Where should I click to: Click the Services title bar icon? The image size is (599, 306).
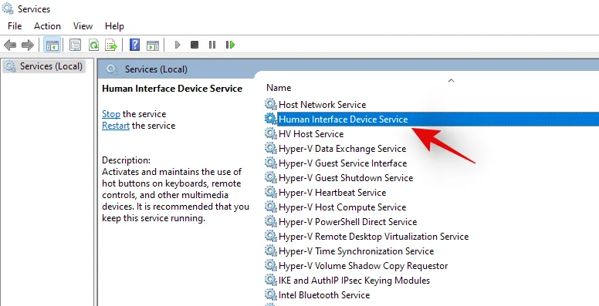tap(8, 8)
